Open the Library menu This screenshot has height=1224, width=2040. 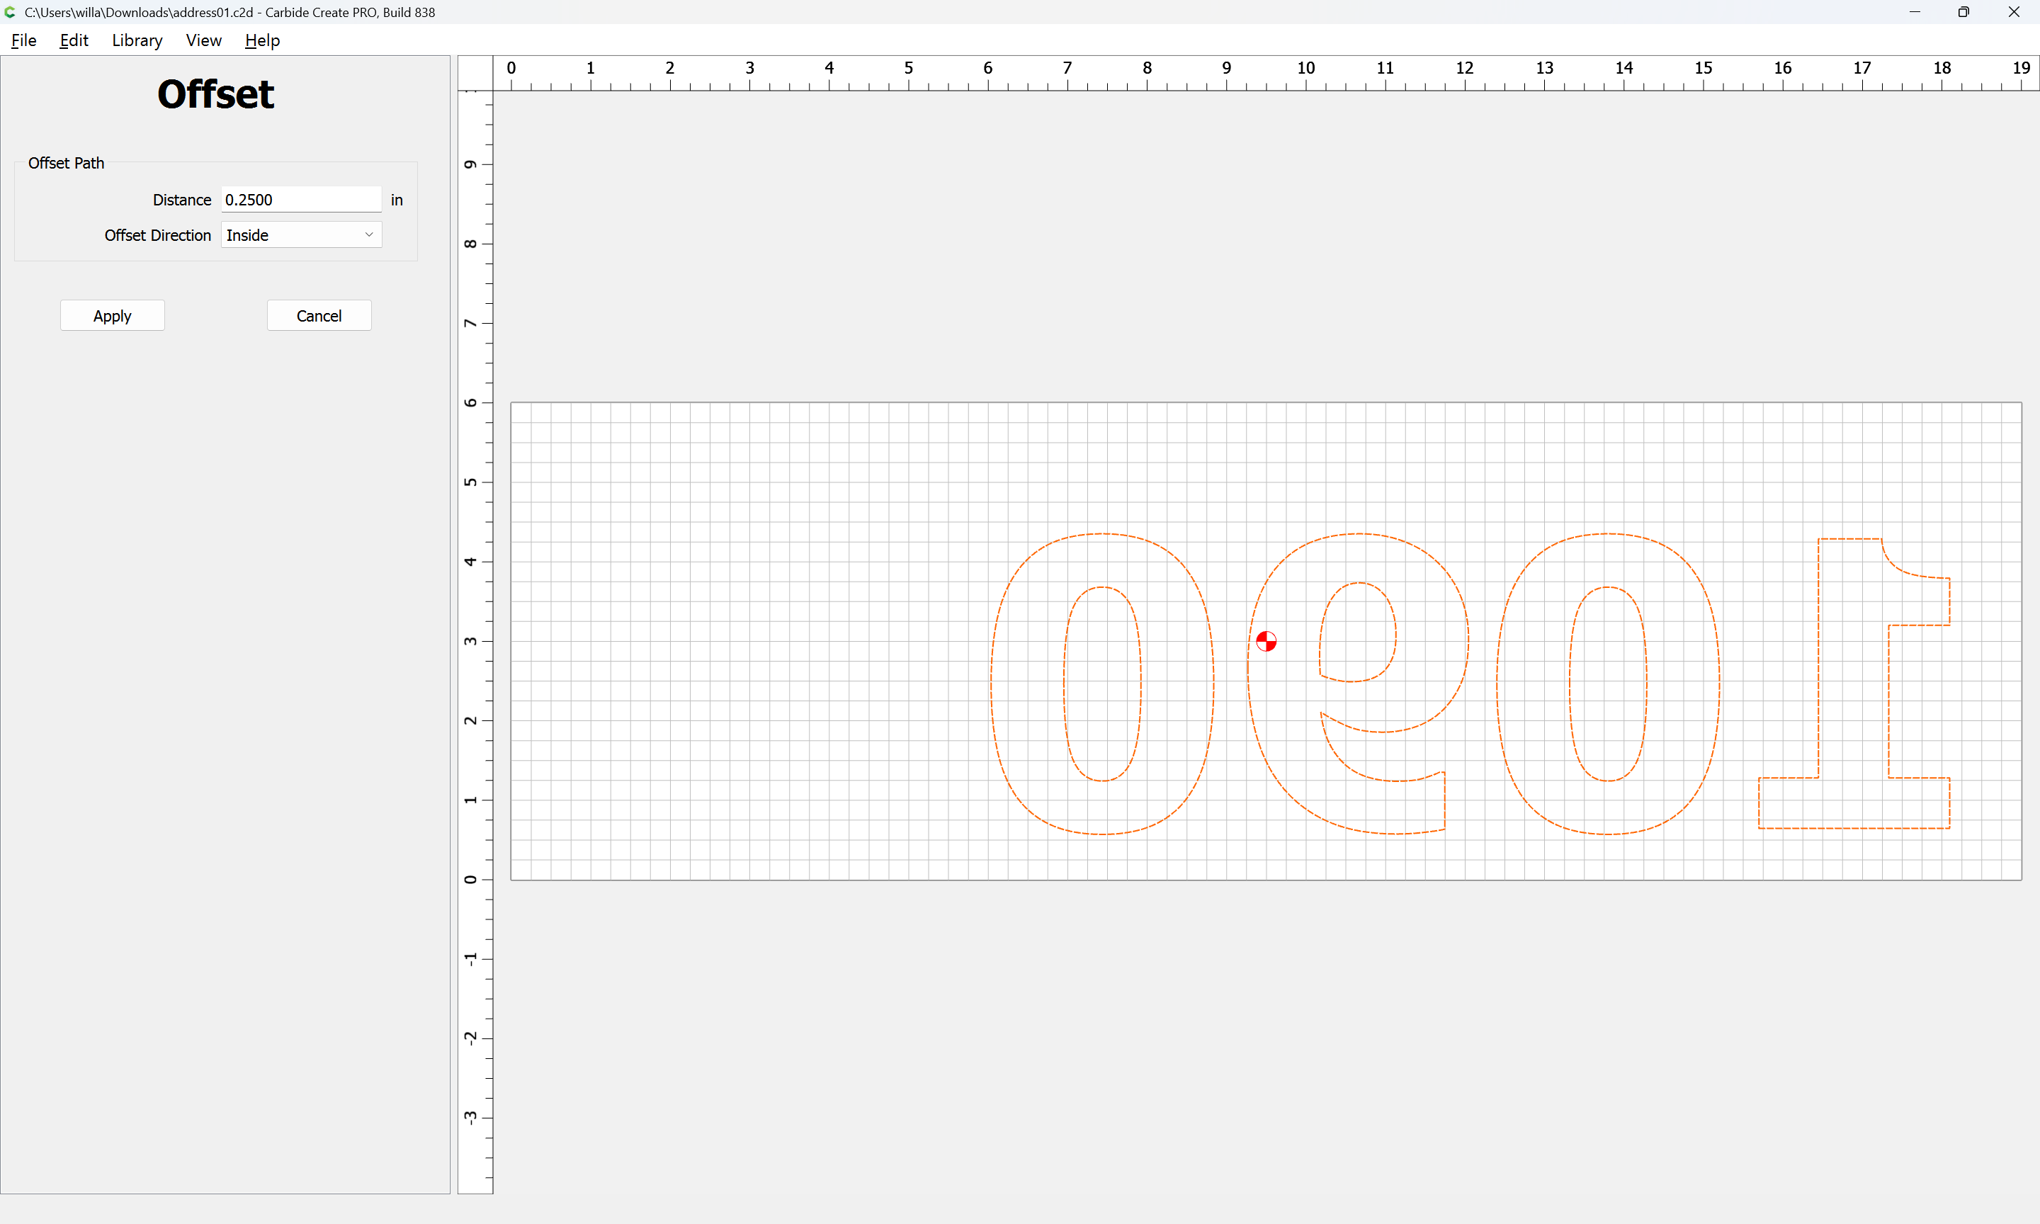(x=137, y=40)
